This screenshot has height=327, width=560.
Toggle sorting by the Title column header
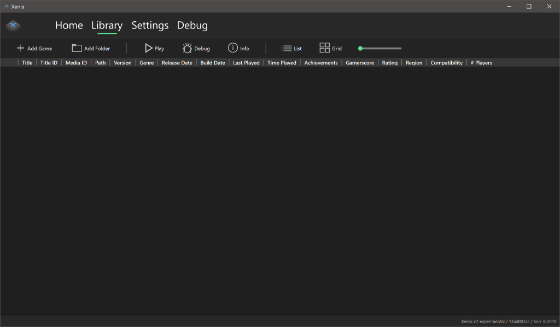27,62
